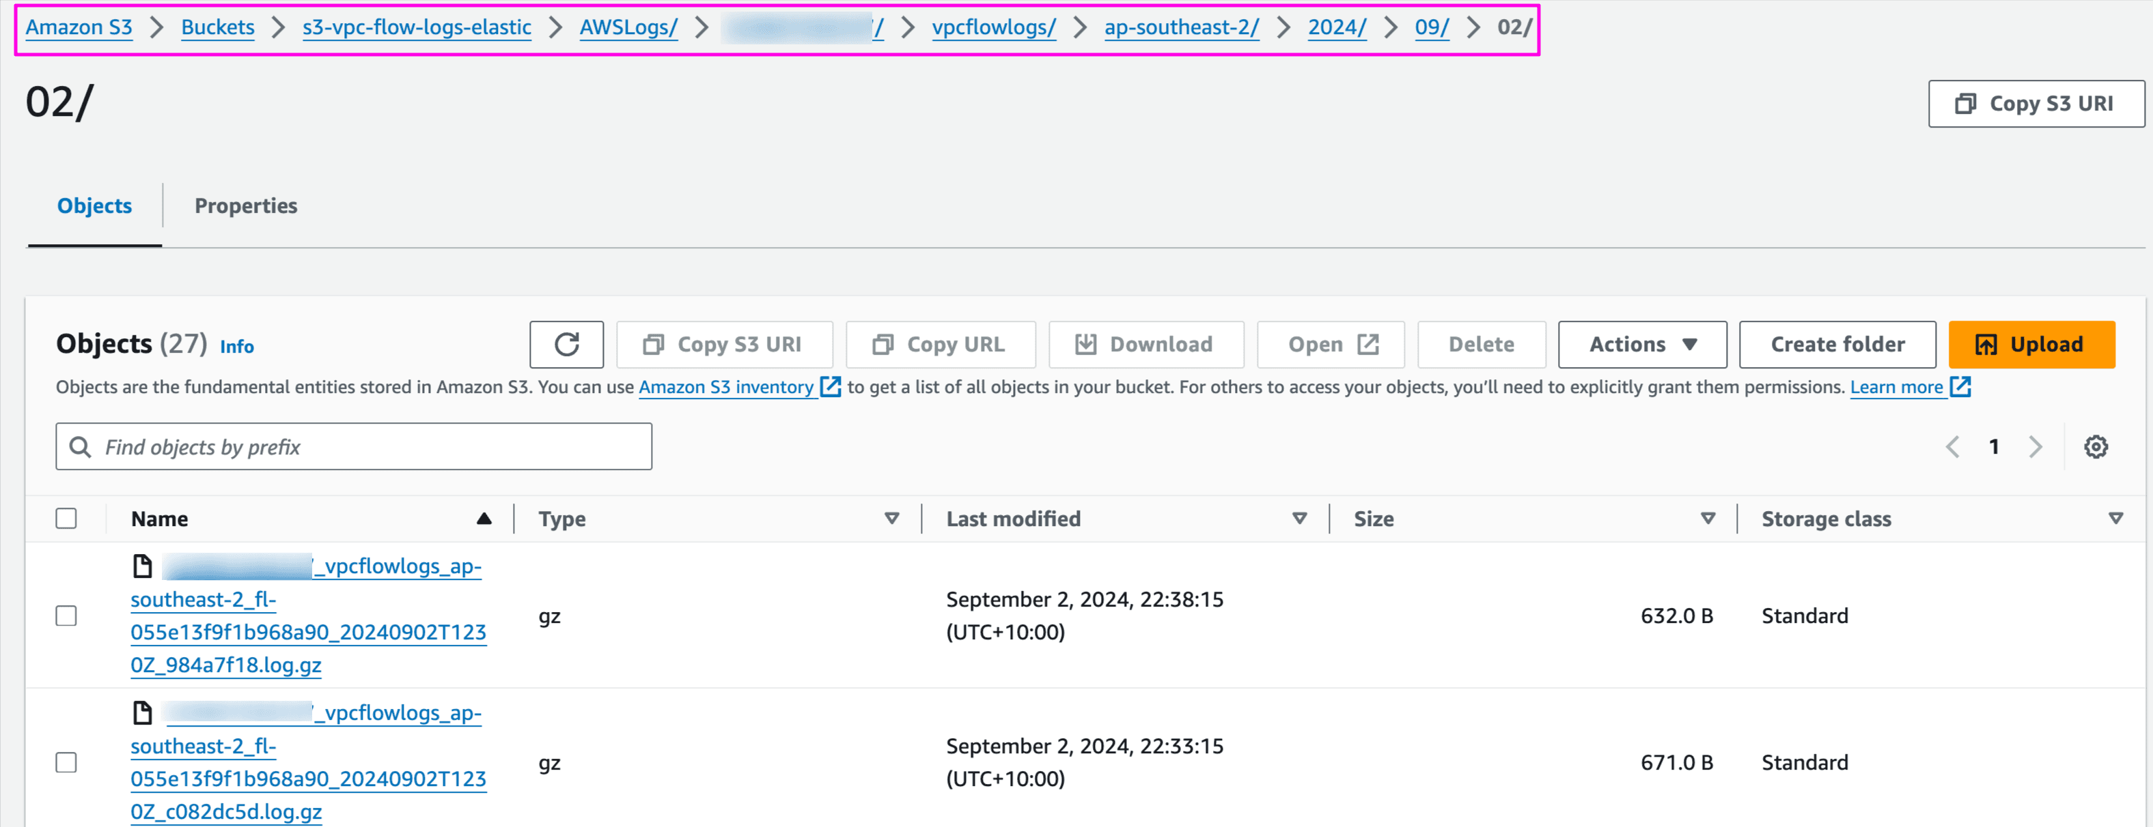Click the Download icon button
Viewport: 2153px width, 827px height.
click(1085, 344)
